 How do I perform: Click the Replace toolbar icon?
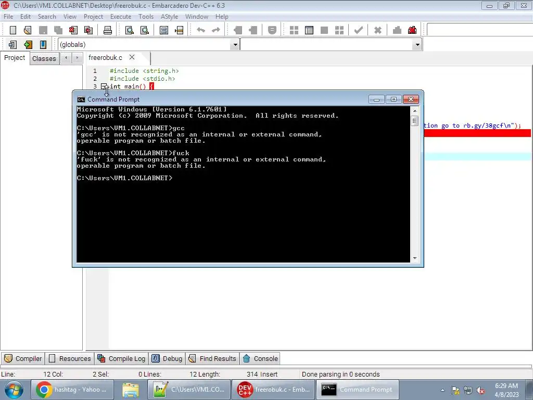point(145,30)
